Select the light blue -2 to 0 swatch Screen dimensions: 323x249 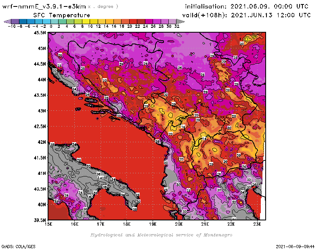tap(47, 21)
